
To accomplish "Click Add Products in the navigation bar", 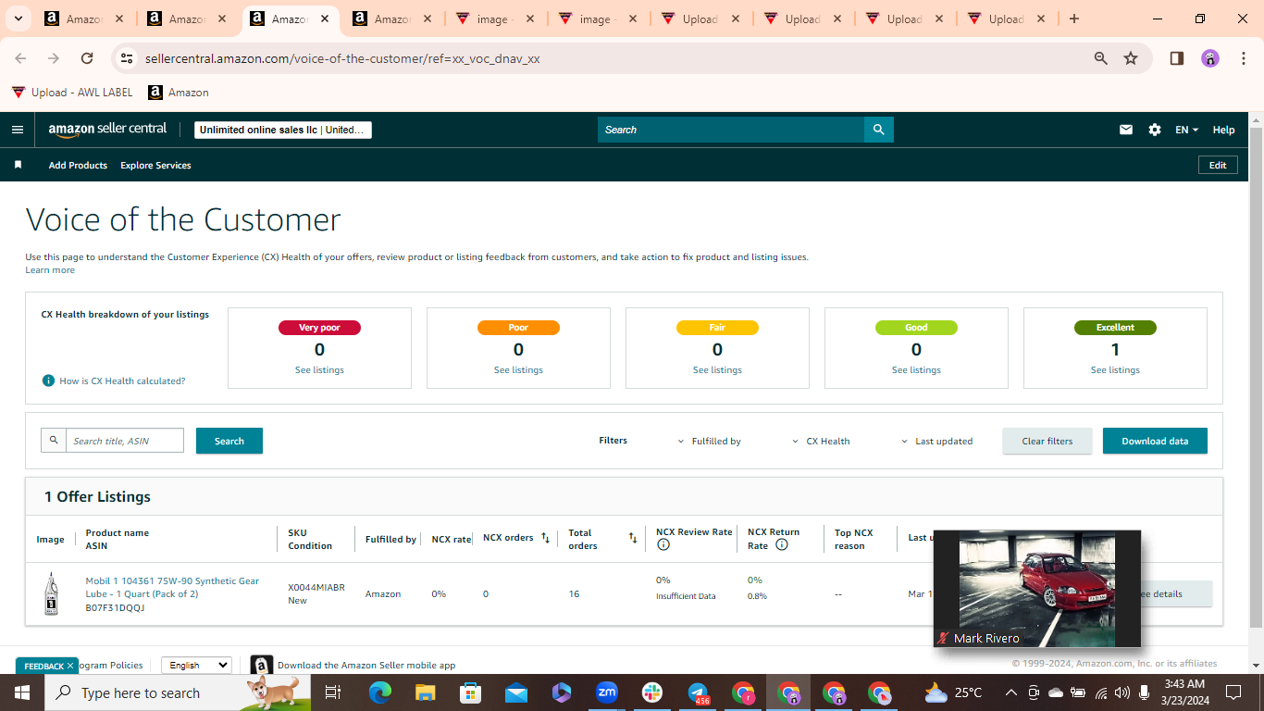I will 78,165.
